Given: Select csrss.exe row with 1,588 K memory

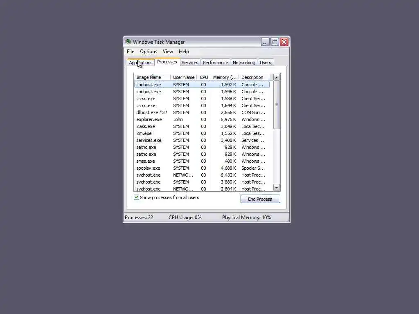Looking at the screenshot, I should [x=202, y=99].
